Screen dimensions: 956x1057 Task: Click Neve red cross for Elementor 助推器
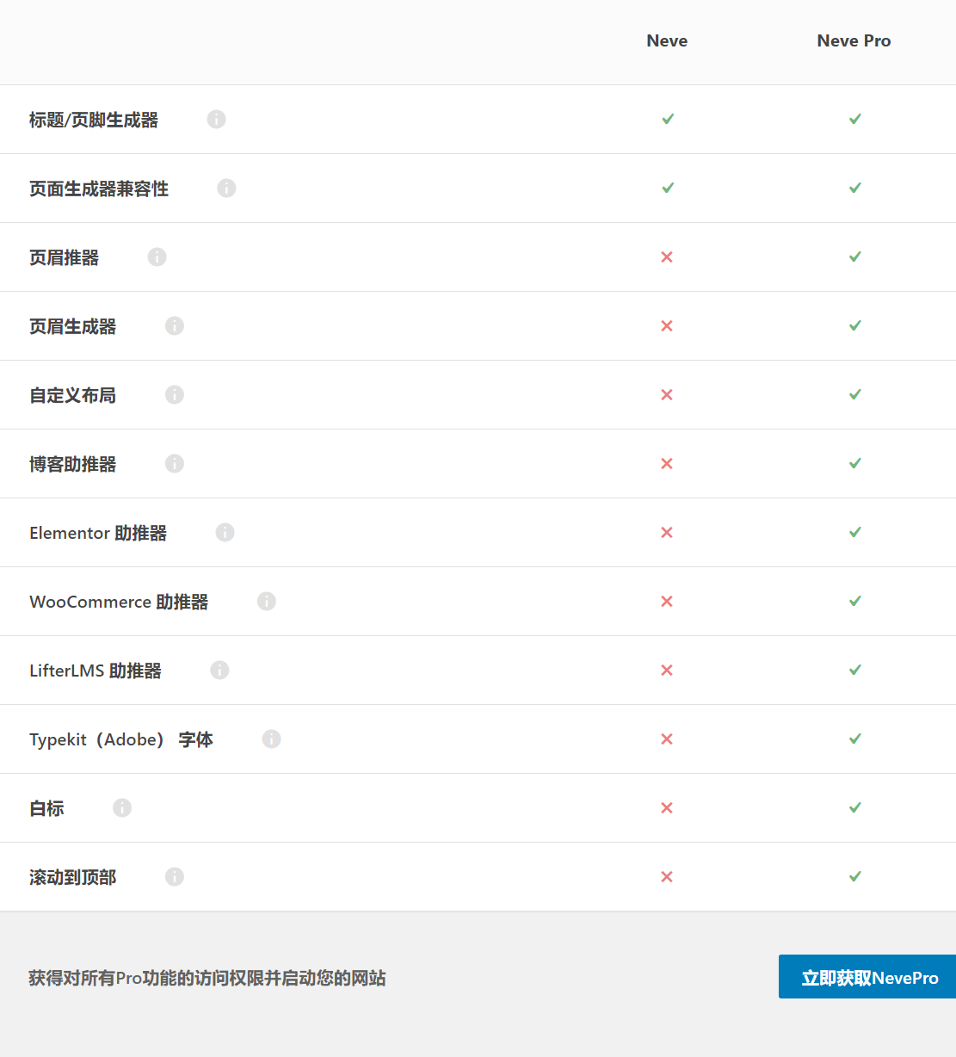coord(667,532)
